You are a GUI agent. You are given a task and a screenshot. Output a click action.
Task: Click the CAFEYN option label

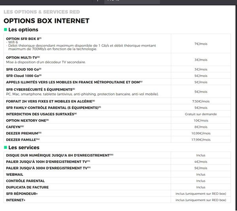(15, 127)
